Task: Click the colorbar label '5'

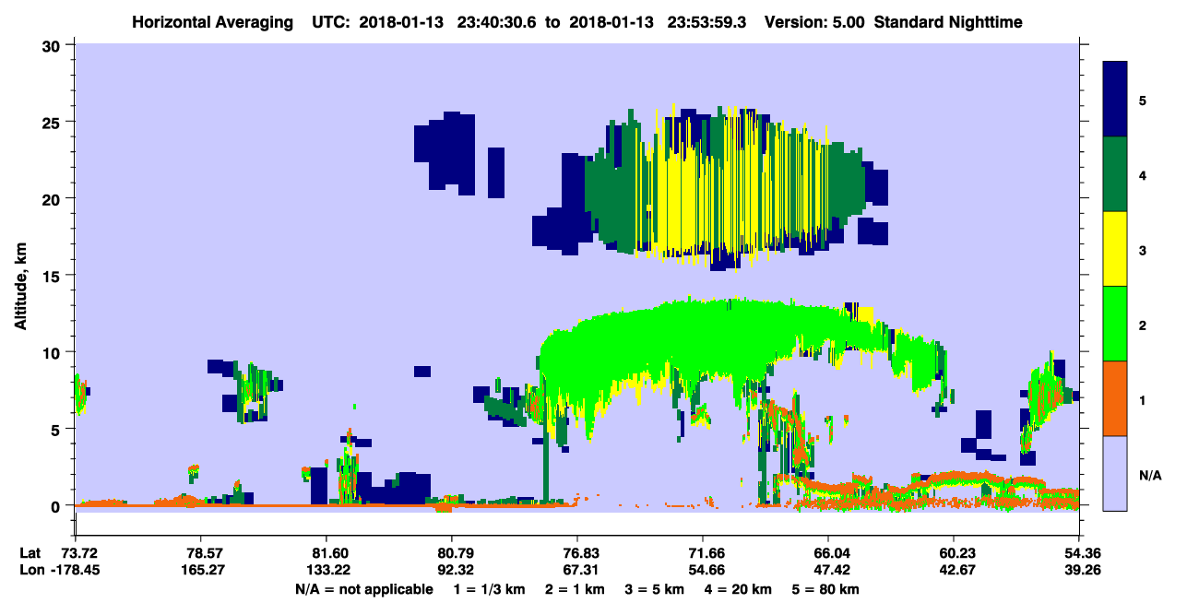Action: 1142,99
